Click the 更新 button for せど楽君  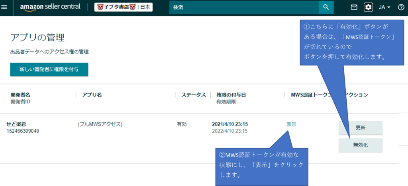click(x=360, y=128)
